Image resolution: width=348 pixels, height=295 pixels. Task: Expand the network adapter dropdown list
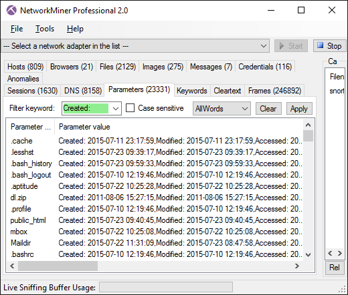(264, 46)
